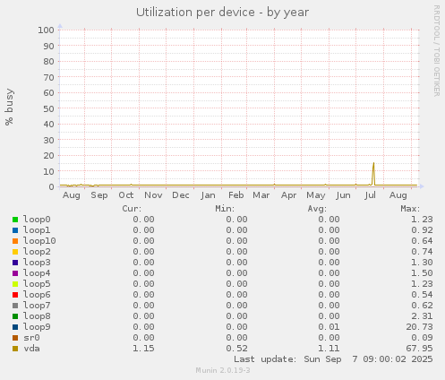
Task: Select the loop8 legend label
Action: point(37,316)
